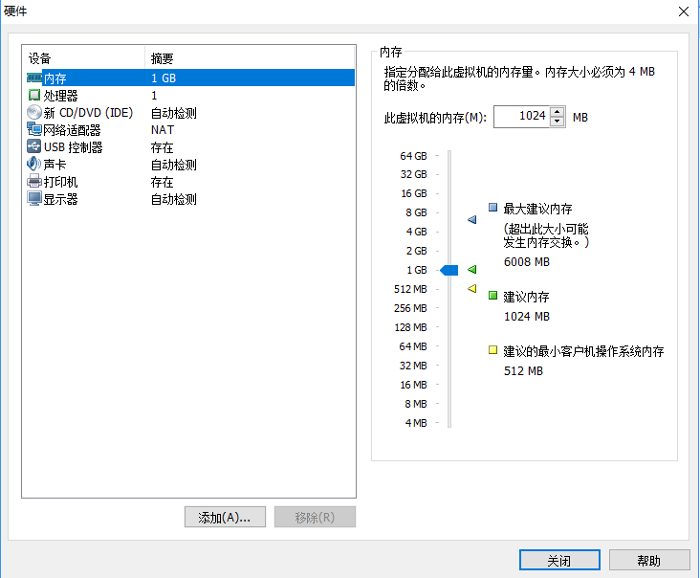700x578 pixels.
Task: Click the 512 MB label on memory scale
Action: coord(410,289)
